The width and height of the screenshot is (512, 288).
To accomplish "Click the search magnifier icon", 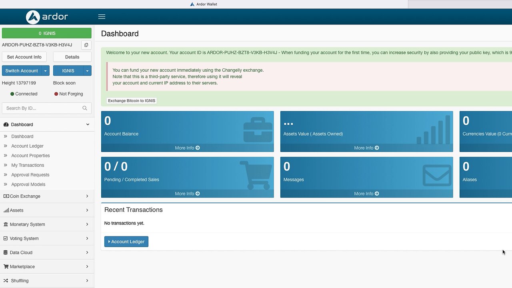I will click(85, 108).
